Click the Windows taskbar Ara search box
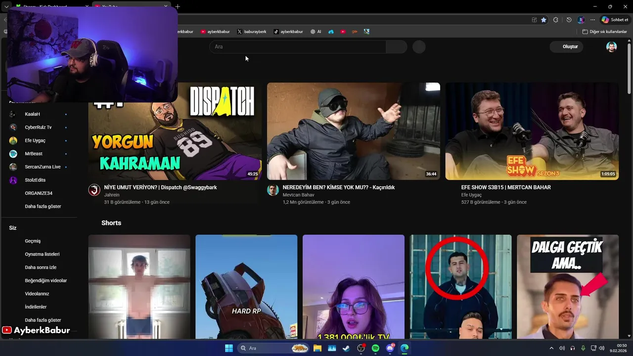The image size is (633, 356). click(x=273, y=348)
